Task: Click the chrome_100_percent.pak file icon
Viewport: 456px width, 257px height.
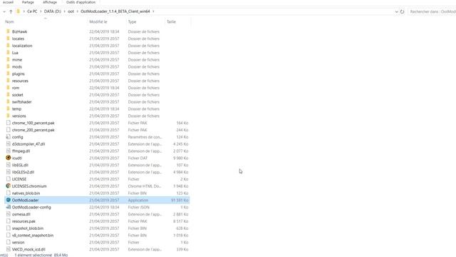Action: click(8, 123)
